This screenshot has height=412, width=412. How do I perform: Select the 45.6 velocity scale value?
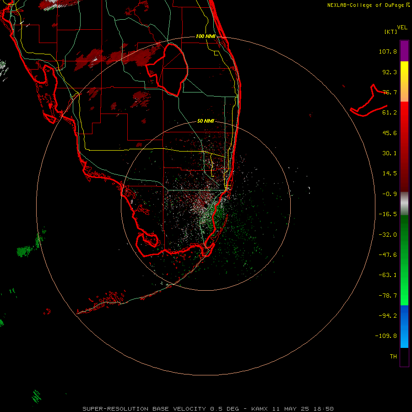(390, 133)
